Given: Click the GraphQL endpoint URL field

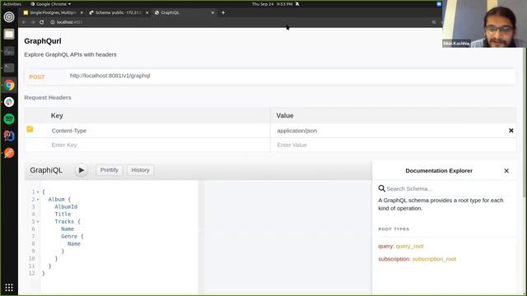Looking at the screenshot, I should [x=291, y=76].
